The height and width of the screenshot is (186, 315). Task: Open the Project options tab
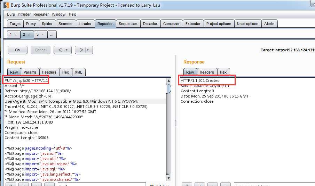click(219, 24)
